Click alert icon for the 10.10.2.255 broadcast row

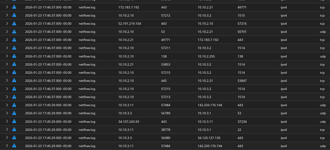[14, 56]
